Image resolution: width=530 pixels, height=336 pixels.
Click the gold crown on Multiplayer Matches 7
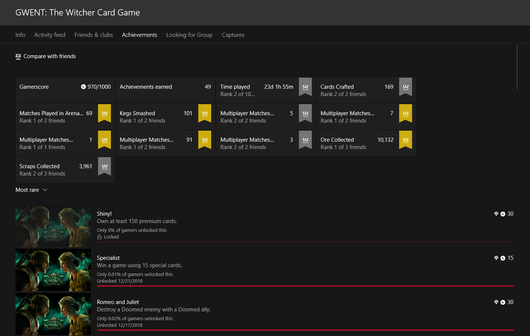click(x=405, y=113)
